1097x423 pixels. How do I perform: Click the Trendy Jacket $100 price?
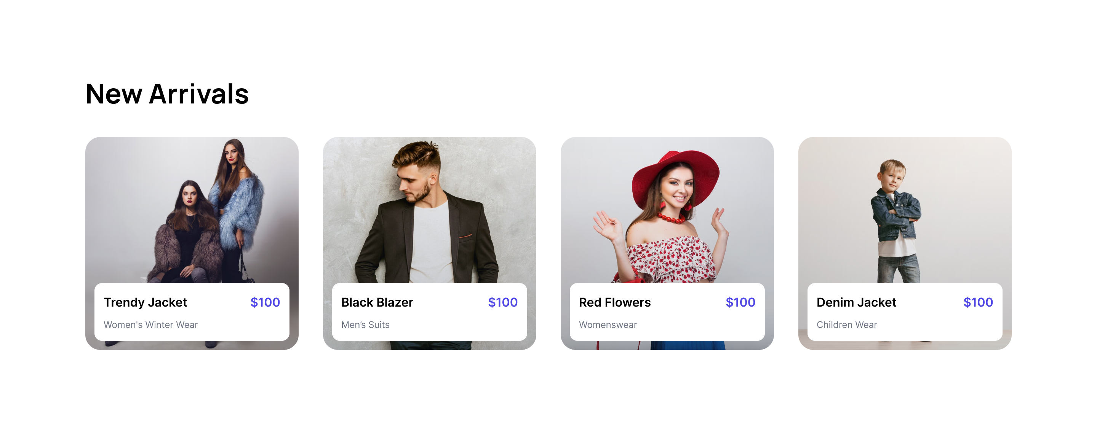[x=265, y=302]
